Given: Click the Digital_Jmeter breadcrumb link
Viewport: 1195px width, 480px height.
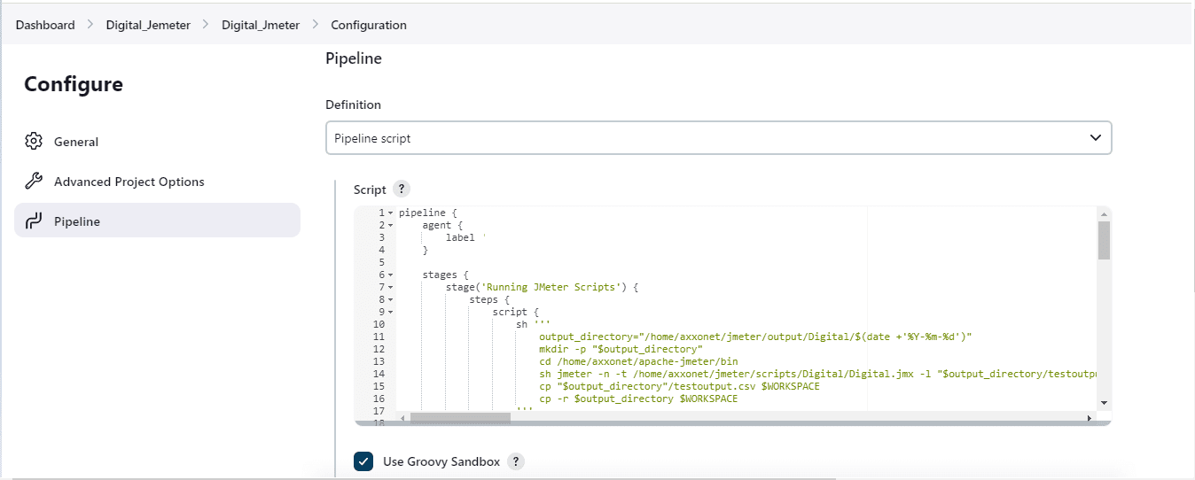Looking at the screenshot, I should (261, 25).
